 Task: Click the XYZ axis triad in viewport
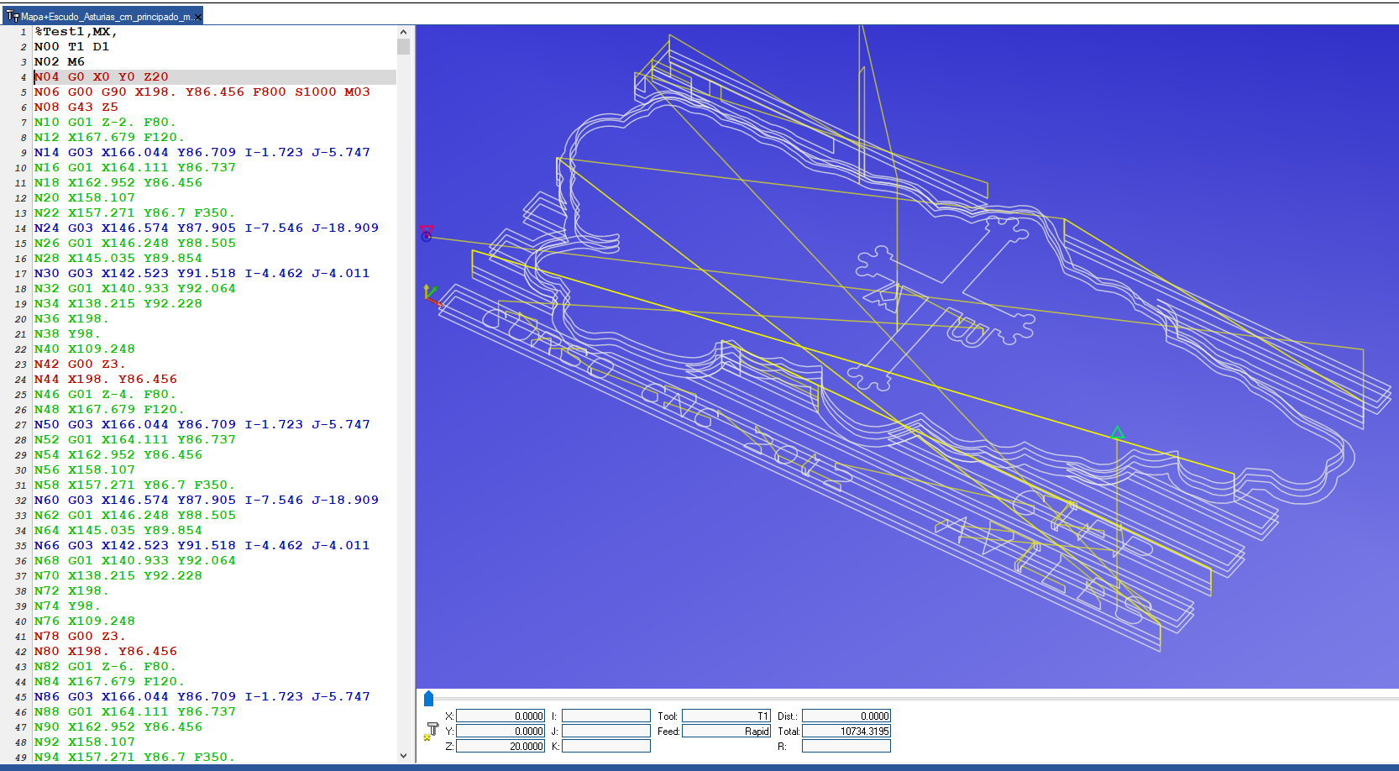[432, 295]
